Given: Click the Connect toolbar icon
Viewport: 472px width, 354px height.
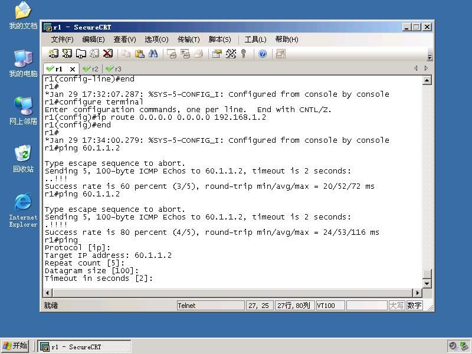Looking at the screenshot, I should [54, 54].
